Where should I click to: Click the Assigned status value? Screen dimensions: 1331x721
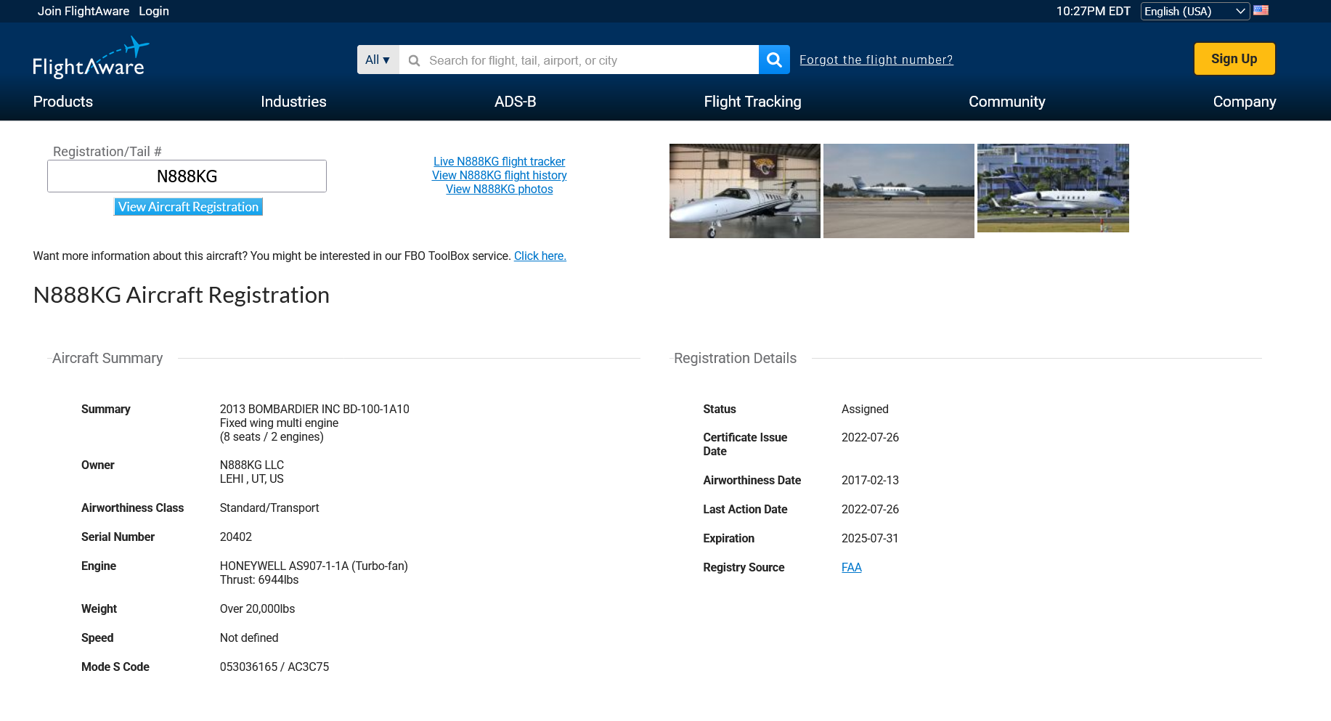[x=865, y=409]
